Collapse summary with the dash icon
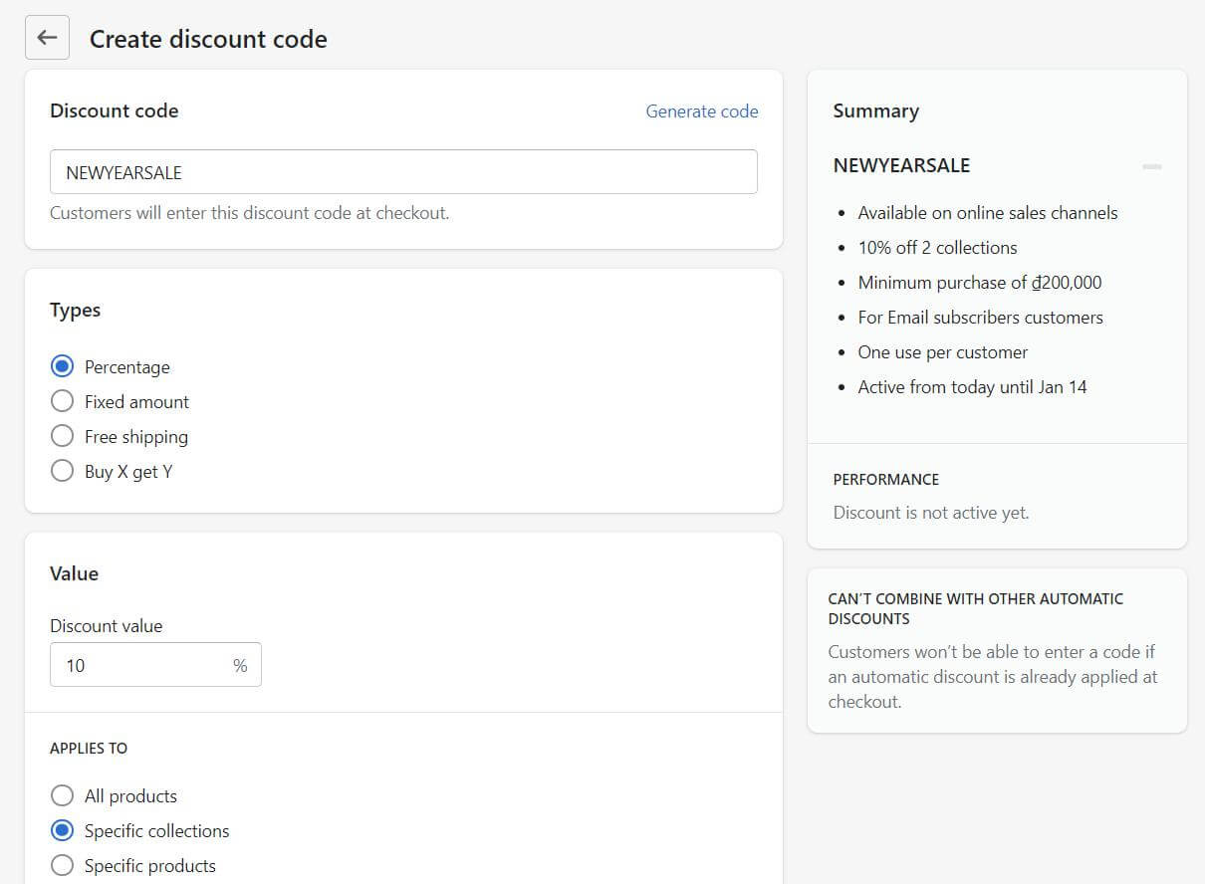 click(x=1151, y=166)
